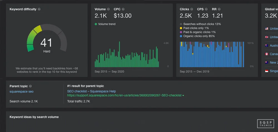This screenshot has height=132, width=278.
Task: Open the help icon next to Volume
Action: pyautogui.click(x=108, y=9)
